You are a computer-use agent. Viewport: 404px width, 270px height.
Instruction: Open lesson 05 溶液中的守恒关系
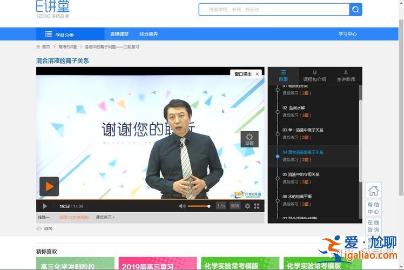[x=301, y=174]
